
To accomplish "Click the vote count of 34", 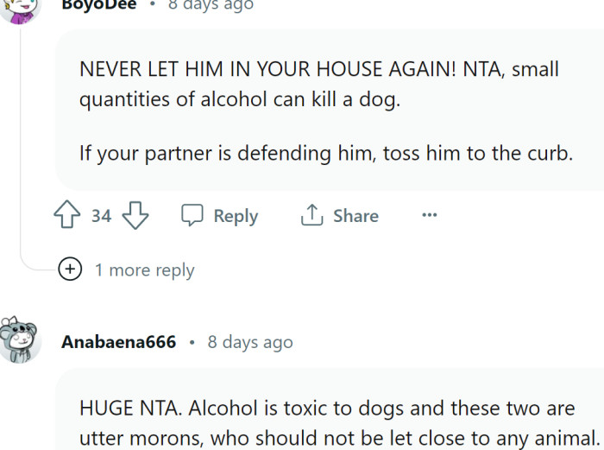I will tap(102, 216).
